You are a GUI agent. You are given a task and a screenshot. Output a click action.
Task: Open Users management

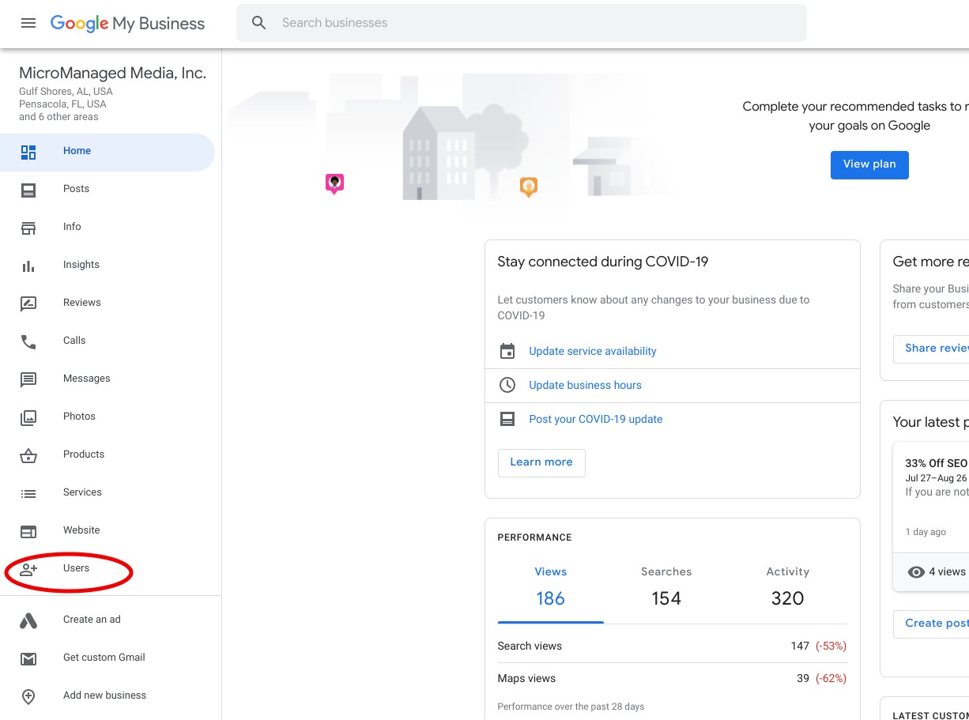point(107,568)
